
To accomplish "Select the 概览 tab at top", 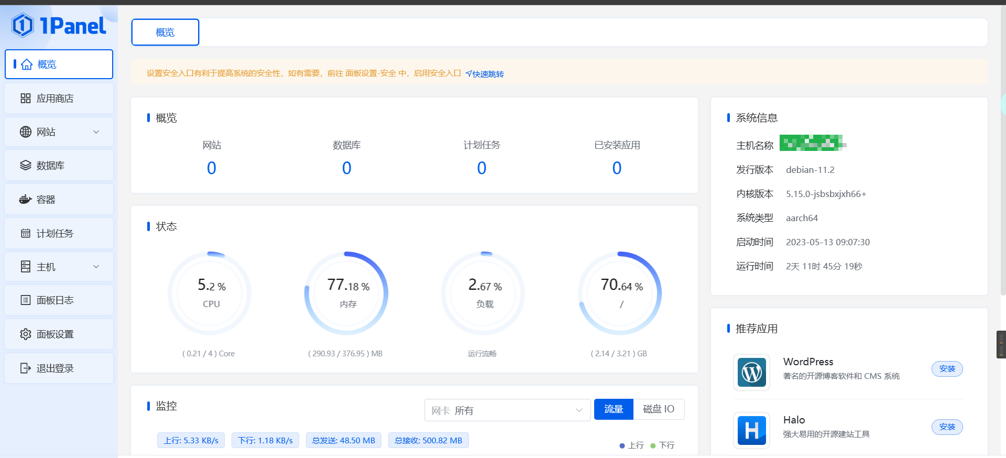I will pyautogui.click(x=165, y=32).
